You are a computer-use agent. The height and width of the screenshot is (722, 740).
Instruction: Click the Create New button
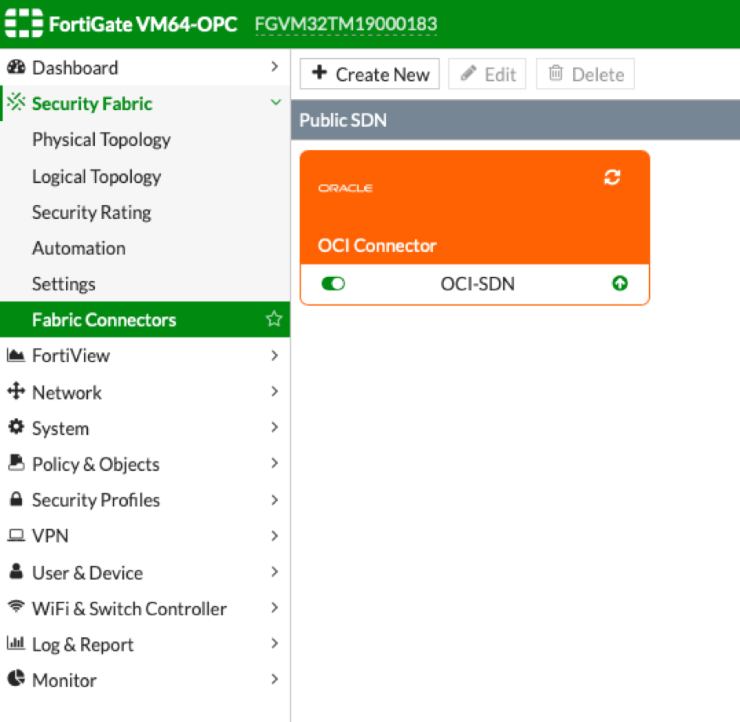[x=369, y=74]
